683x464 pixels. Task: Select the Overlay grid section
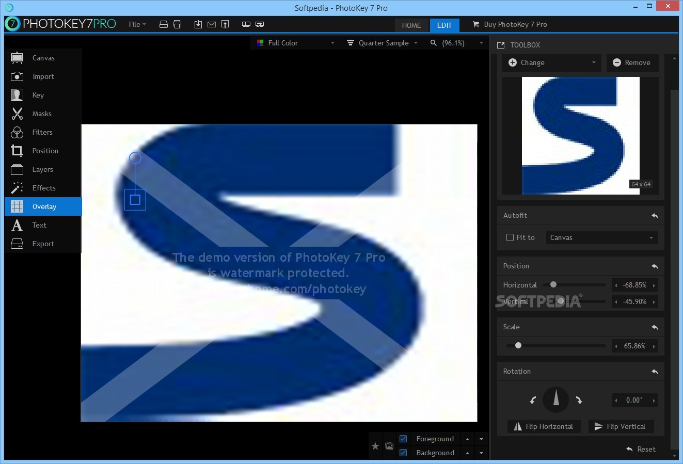pyautogui.click(x=43, y=206)
